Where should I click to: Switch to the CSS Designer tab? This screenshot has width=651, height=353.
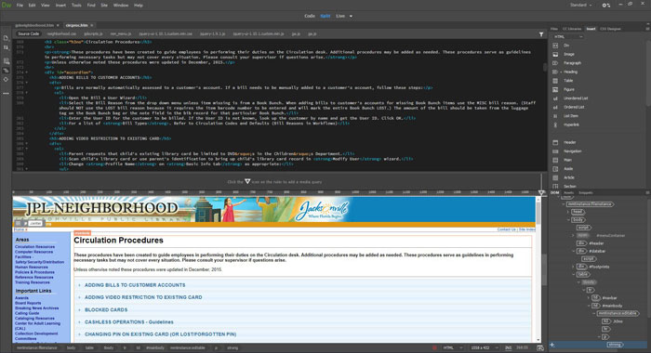coord(610,29)
